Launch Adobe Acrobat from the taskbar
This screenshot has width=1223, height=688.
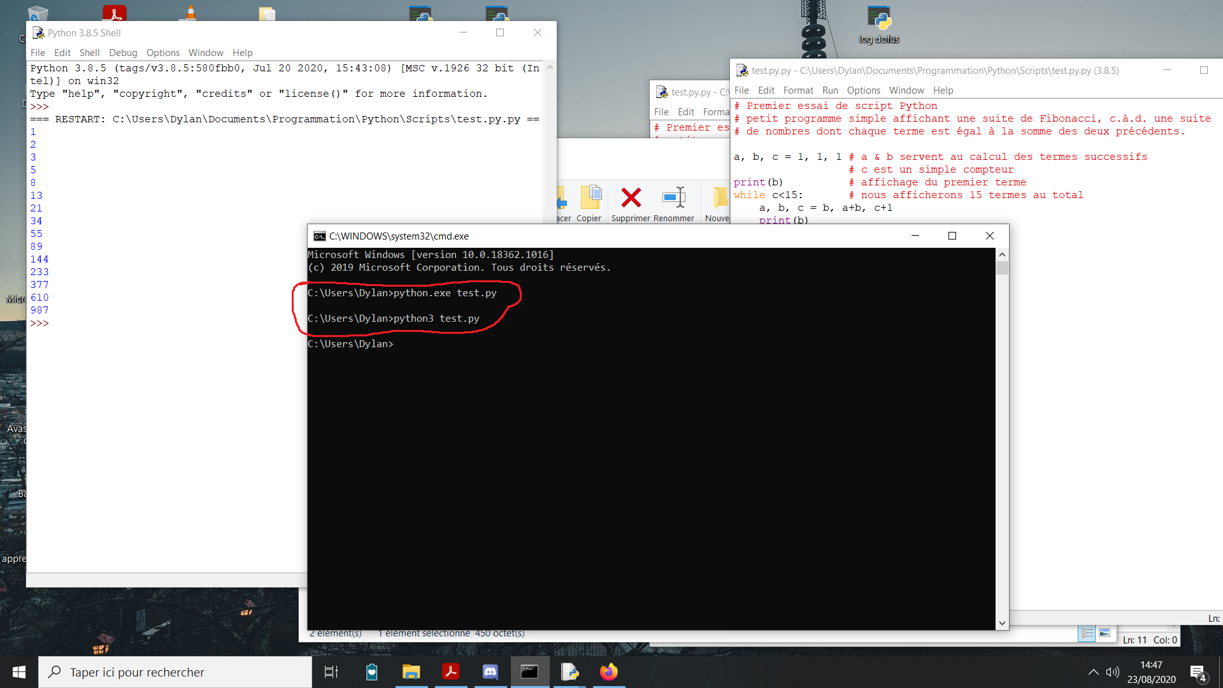point(451,671)
